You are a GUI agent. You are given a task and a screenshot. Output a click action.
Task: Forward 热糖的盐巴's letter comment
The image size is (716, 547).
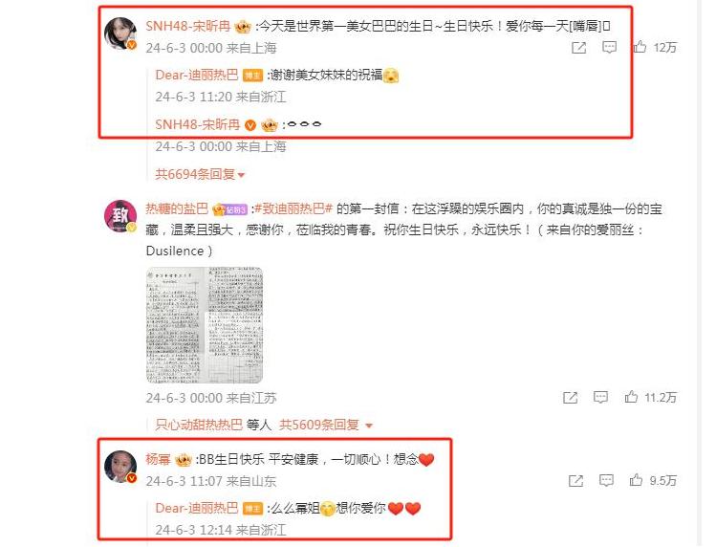coord(571,398)
